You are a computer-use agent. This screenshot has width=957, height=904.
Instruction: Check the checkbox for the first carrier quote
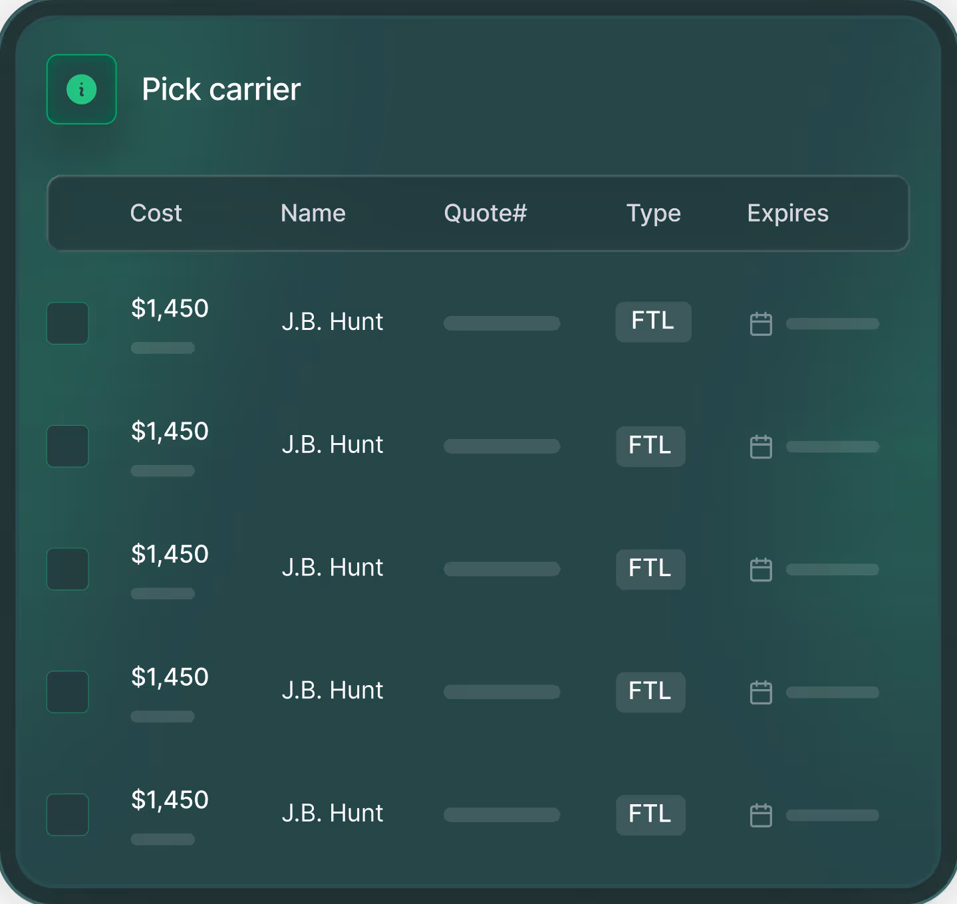pyautogui.click(x=67, y=323)
